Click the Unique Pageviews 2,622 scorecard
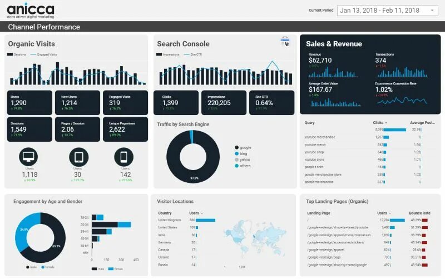This screenshot has height=279, width=445. tap(126, 129)
